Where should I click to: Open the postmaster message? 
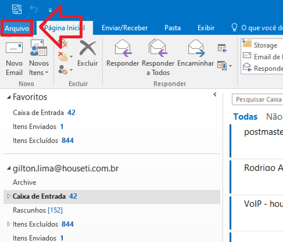coord(256,141)
